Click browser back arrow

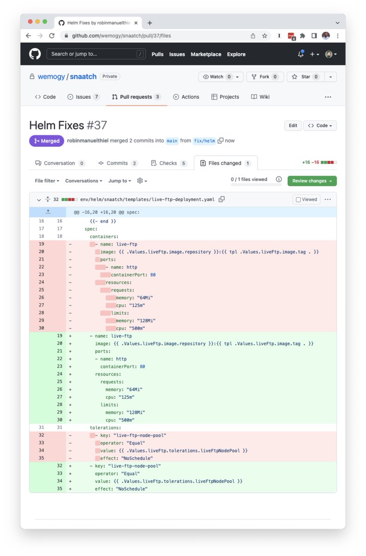click(x=28, y=36)
